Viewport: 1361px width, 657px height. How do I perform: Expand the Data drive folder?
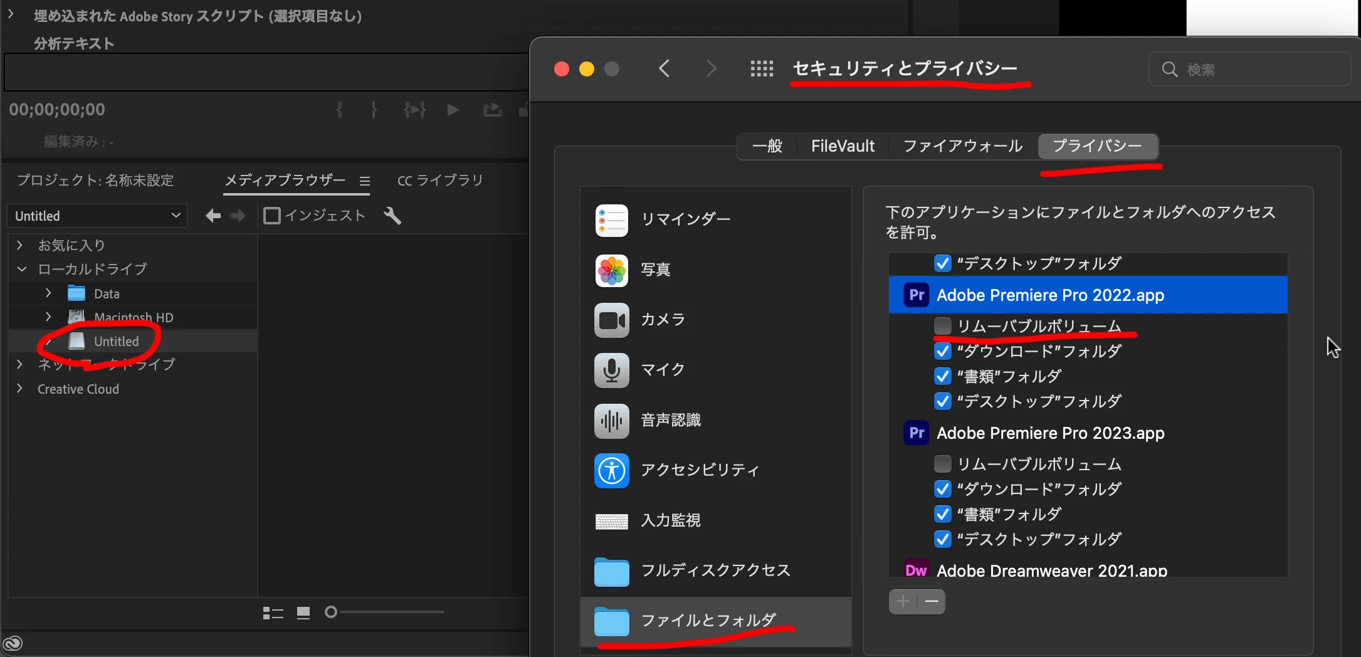[x=48, y=293]
